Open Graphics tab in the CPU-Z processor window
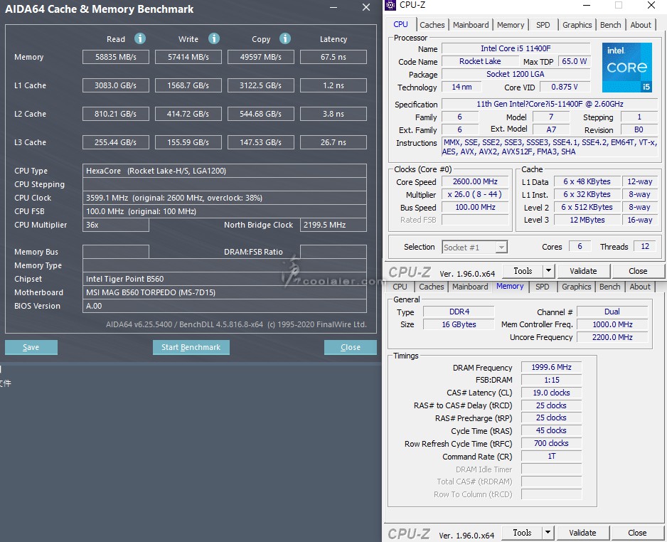This screenshot has height=542, width=667. (x=577, y=25)
